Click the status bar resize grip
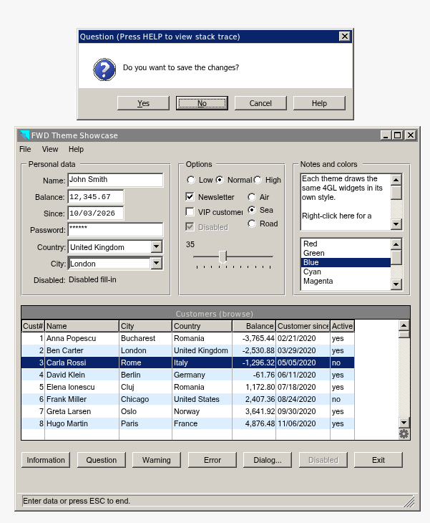This screenshot has height=523, width=430. point(409,502)
